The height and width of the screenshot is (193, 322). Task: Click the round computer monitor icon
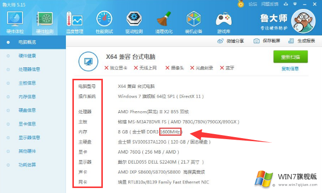88,61
